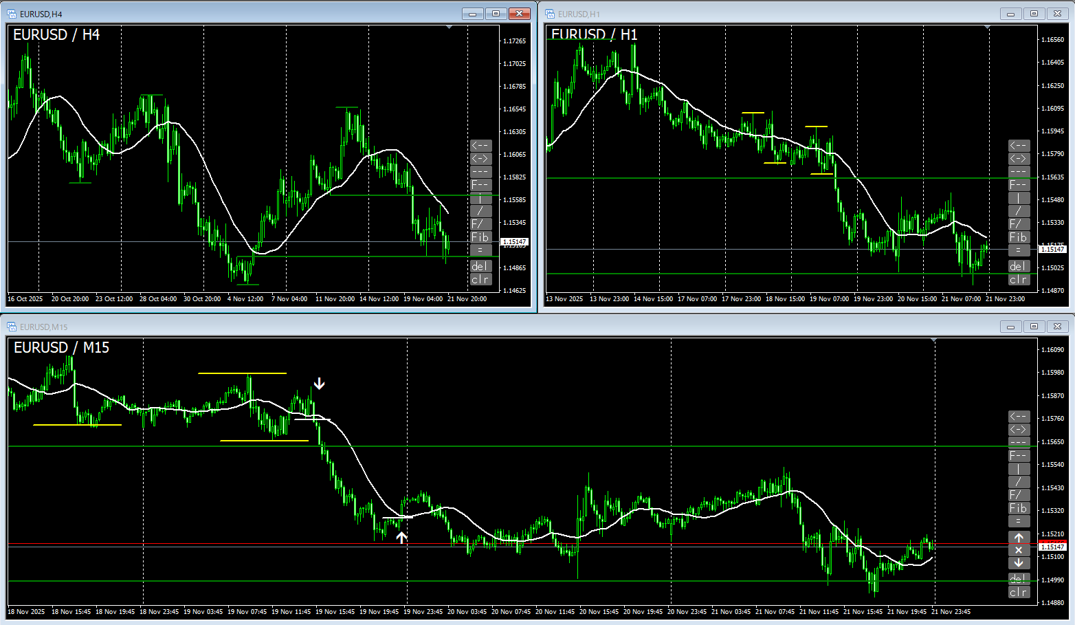1075x625 pixels.
Task: Click '13 Nov 2025' date on H1 axis
Action: [x=564, y=299]
